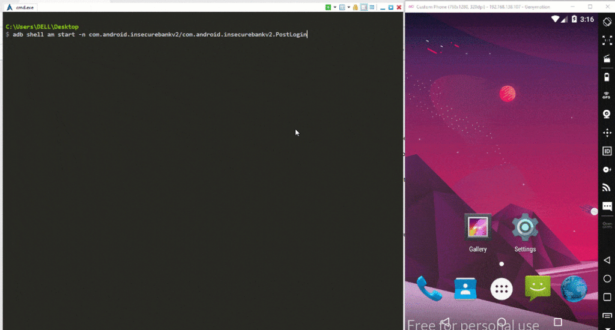Toggle the lock icon in cmd.exe toolbar
The image size is (615, 330).
[356, 7]
